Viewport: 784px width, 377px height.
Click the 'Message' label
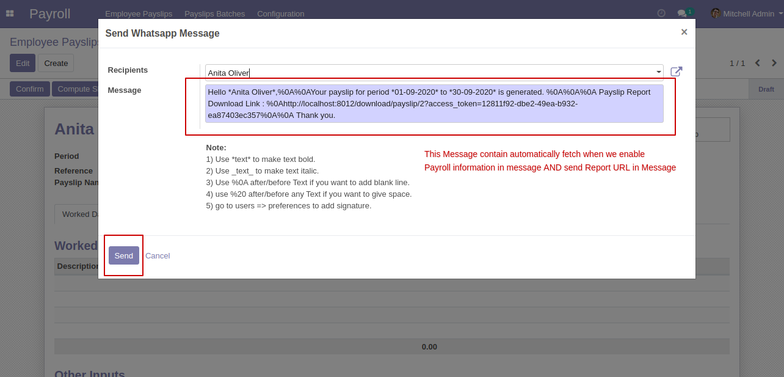click(125, 90)
